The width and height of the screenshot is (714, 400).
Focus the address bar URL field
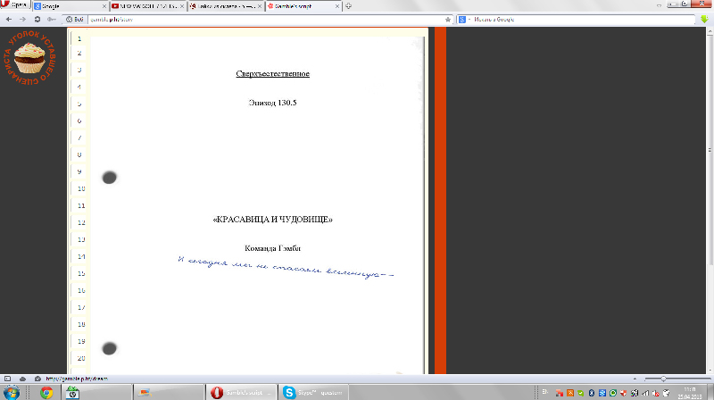(264, 19)
